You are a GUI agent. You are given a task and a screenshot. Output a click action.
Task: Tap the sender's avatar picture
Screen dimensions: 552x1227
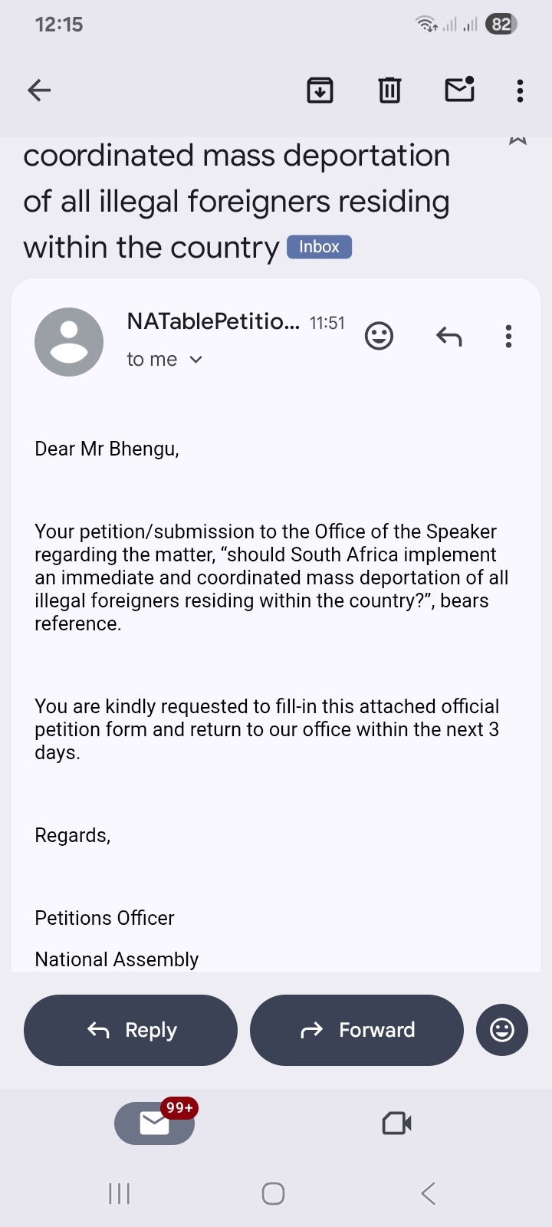(69, 342)
